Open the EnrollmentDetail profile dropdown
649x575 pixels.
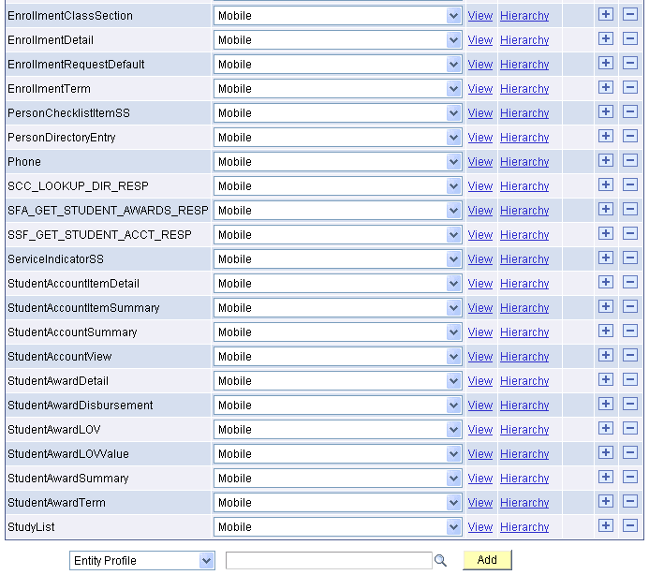338,40
